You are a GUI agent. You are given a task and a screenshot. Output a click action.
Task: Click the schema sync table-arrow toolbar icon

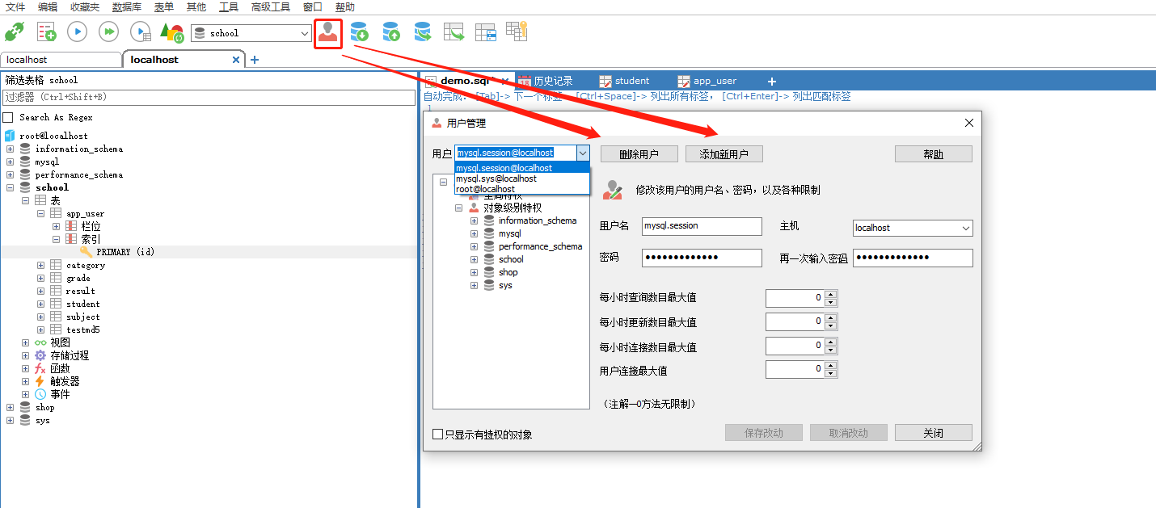(x=454, y=32)
